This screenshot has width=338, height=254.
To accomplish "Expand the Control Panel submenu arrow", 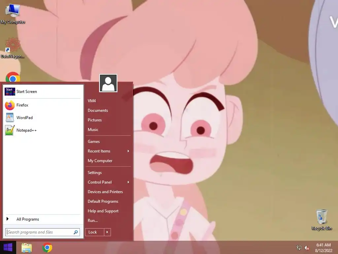I will coord(128,182).
